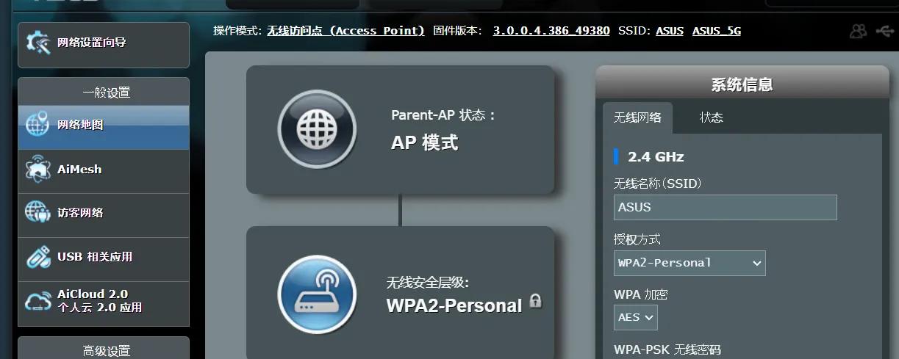Screen dimensions: 899x359
Task: Click the padlock icon beside WPA2-Personal
Action: [535, 300]
